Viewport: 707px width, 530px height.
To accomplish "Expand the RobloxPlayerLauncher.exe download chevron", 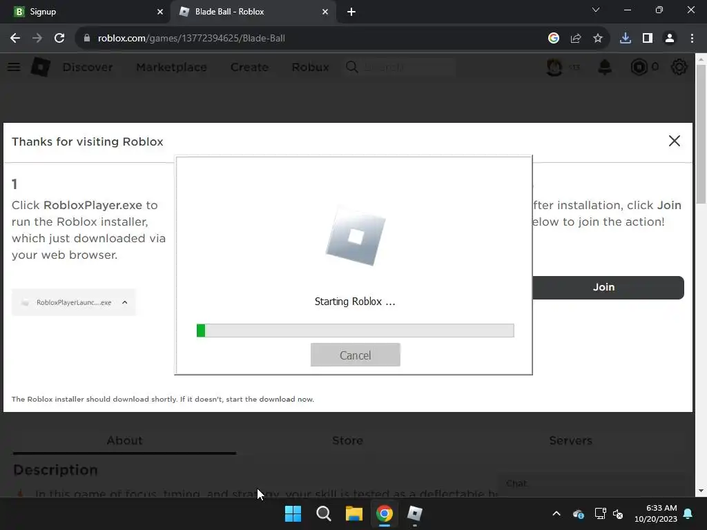I will coord(125,302).
